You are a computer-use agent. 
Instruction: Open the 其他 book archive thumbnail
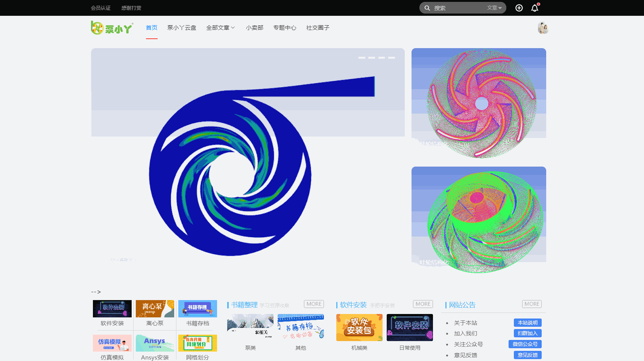(x=301, y=328)
